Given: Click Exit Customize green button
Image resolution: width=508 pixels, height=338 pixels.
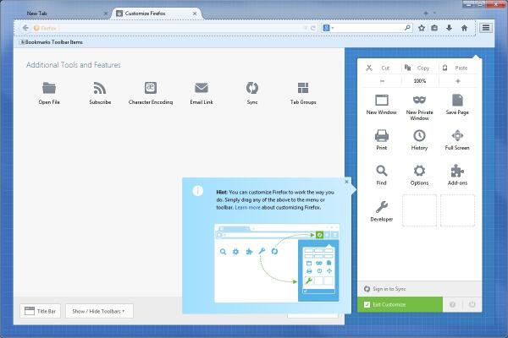Looking at the screenshot, I should pyautogui.click(x=400, y=304).
